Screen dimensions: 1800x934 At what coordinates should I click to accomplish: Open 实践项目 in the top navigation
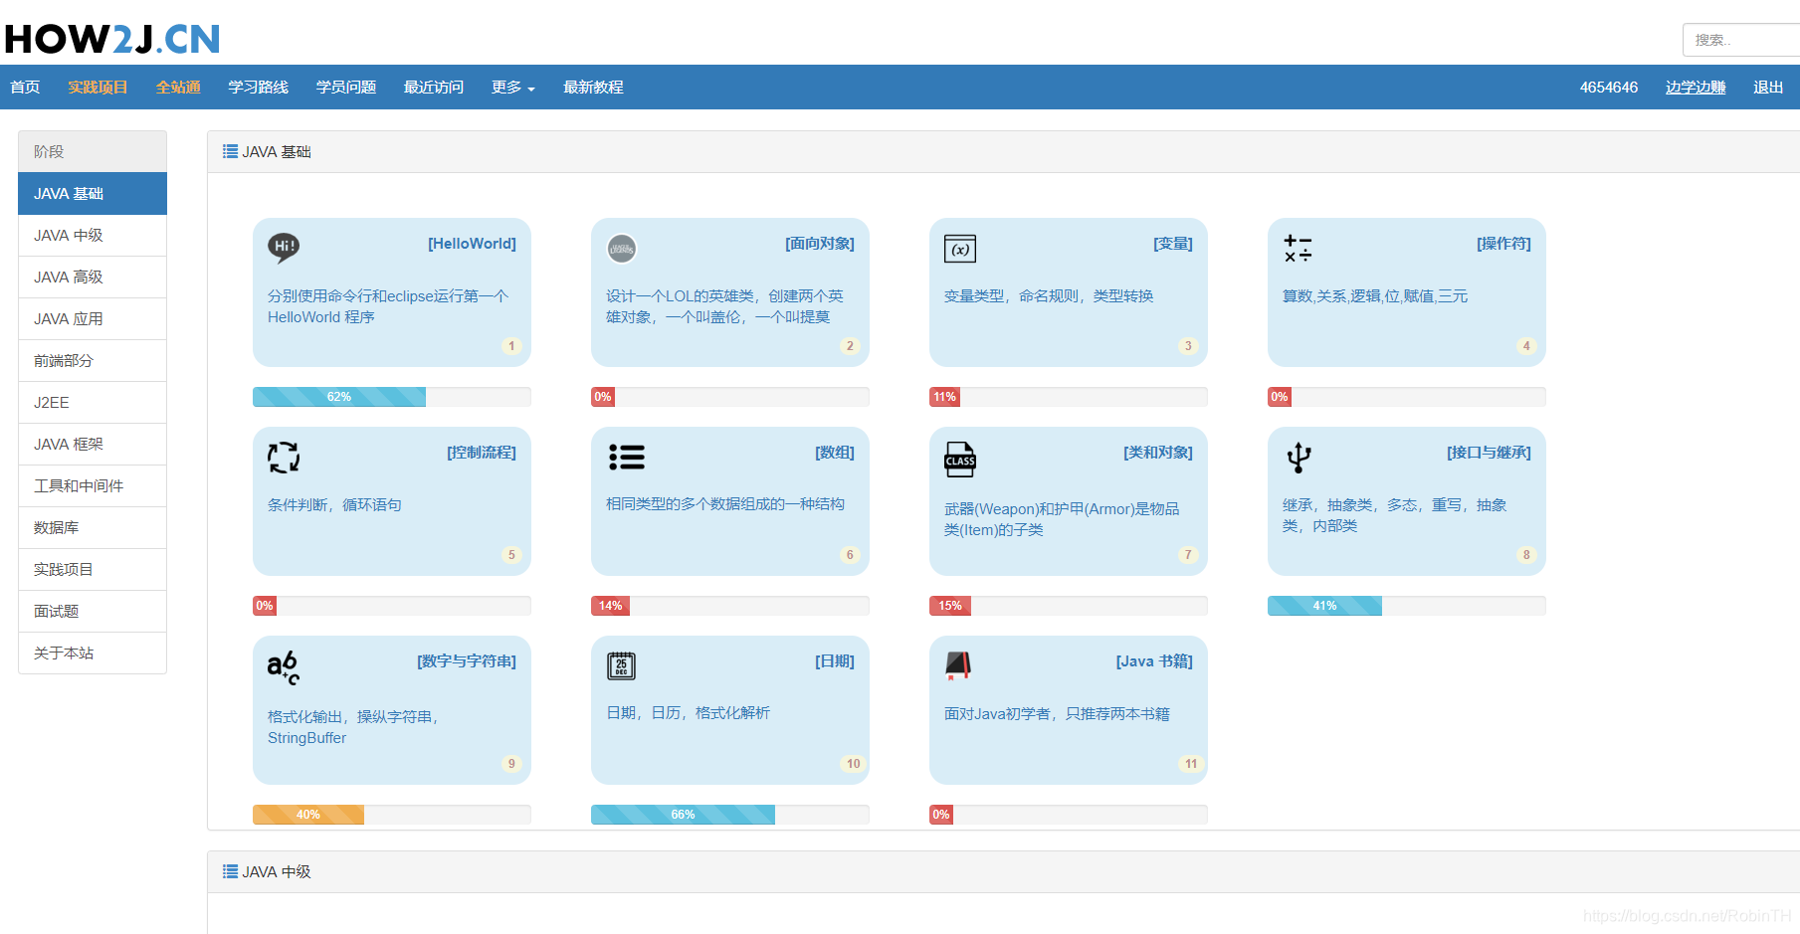point(98,88)
